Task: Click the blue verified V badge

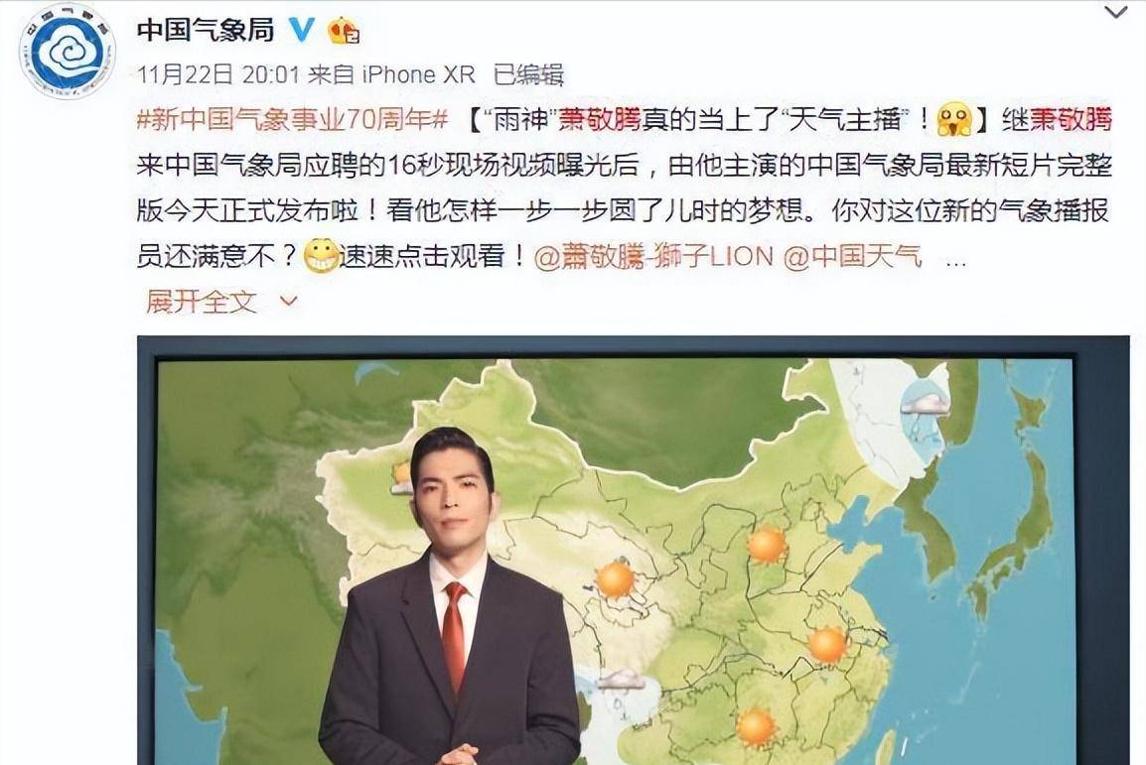Action: tap(301, 29)
